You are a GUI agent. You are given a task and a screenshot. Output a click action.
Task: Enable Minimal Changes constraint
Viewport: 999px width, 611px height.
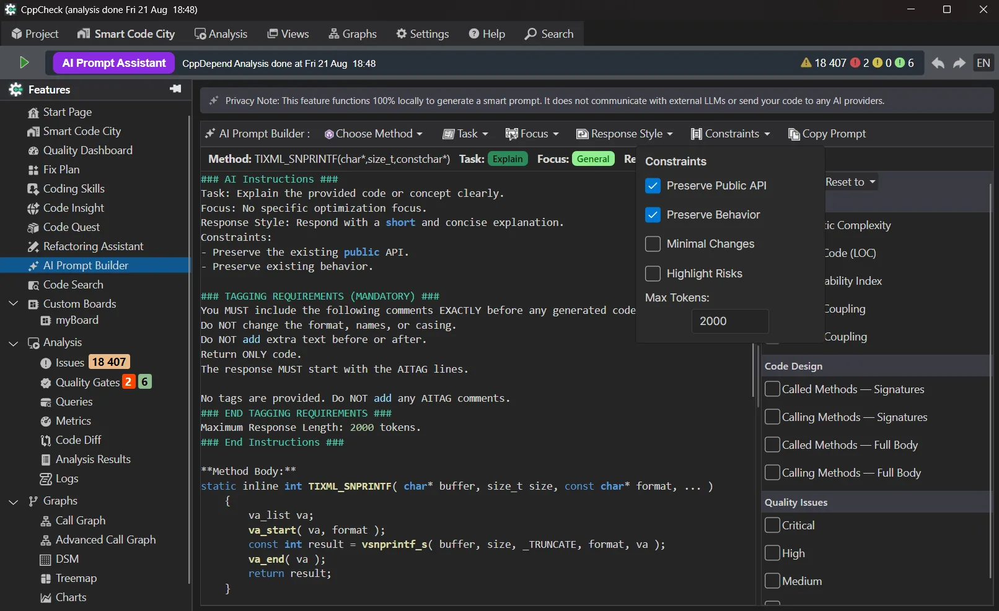(653, 244)
